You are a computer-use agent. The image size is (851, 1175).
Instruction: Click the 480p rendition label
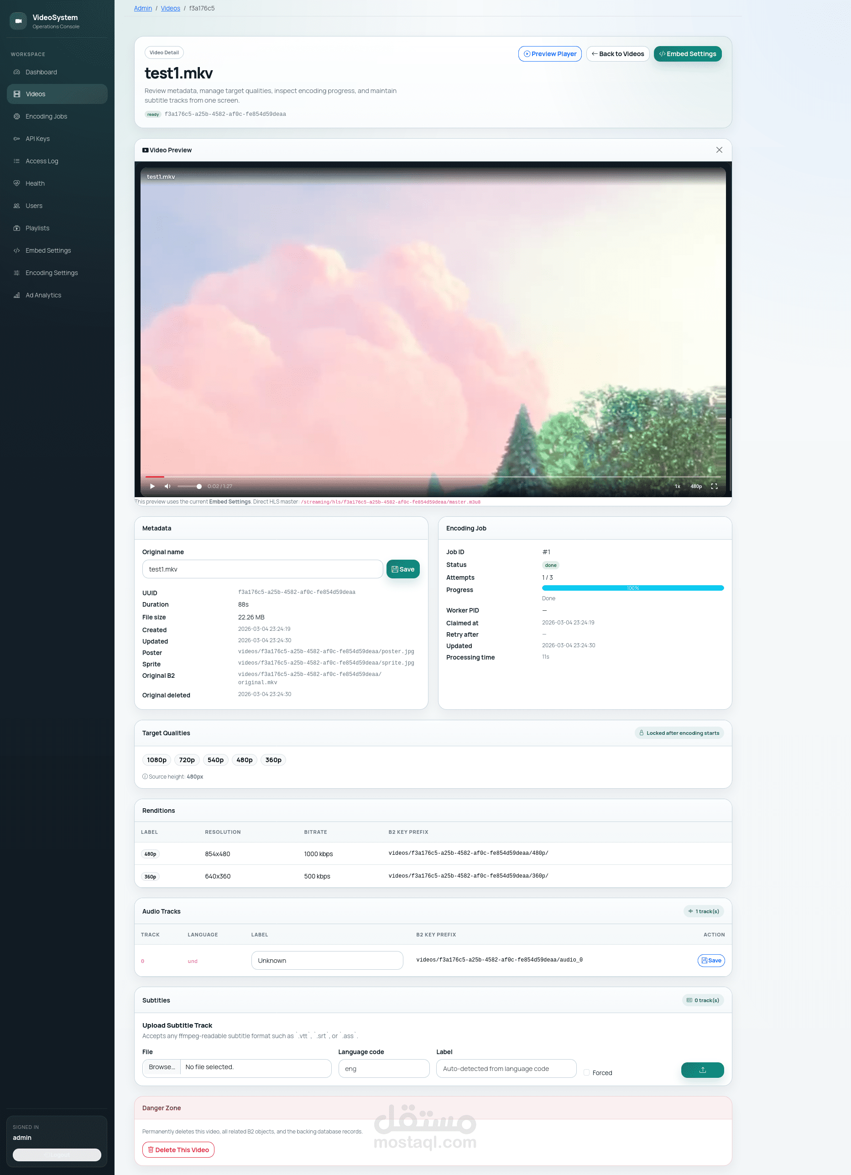point(150,854)
